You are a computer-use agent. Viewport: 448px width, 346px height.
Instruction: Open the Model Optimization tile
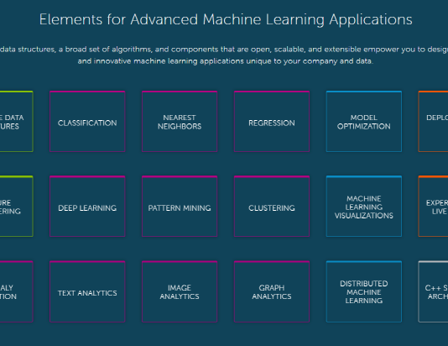pyautogui.click(x=364, y=122)
